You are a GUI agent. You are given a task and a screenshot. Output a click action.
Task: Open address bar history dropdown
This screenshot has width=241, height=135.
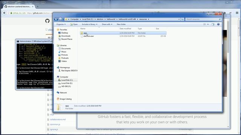click(179, 19)
